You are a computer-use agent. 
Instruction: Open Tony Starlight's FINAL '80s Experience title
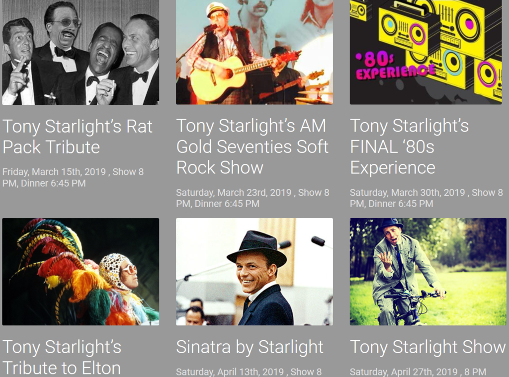(x=409, y=147)
